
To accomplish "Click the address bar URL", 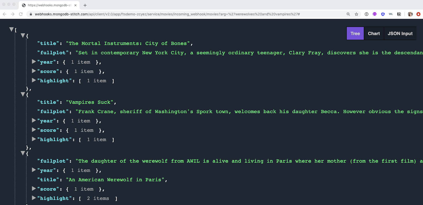I will 167,14.
